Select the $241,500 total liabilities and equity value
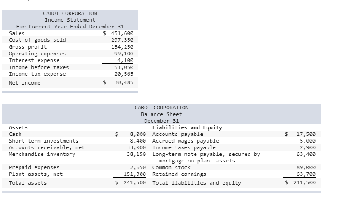The height and width of the screenshot is (197, 344). coord(301,182)
